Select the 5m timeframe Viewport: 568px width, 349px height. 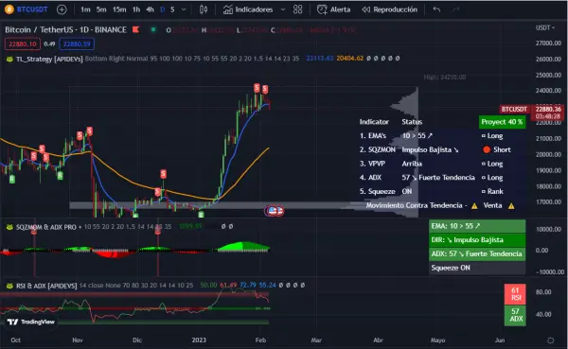coord(101,9)
